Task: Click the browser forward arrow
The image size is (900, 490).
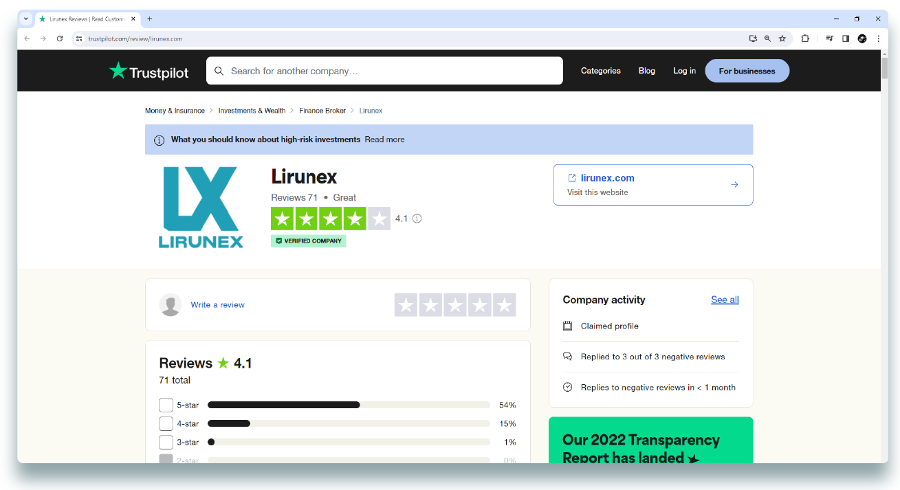Action: click(43, 38)
